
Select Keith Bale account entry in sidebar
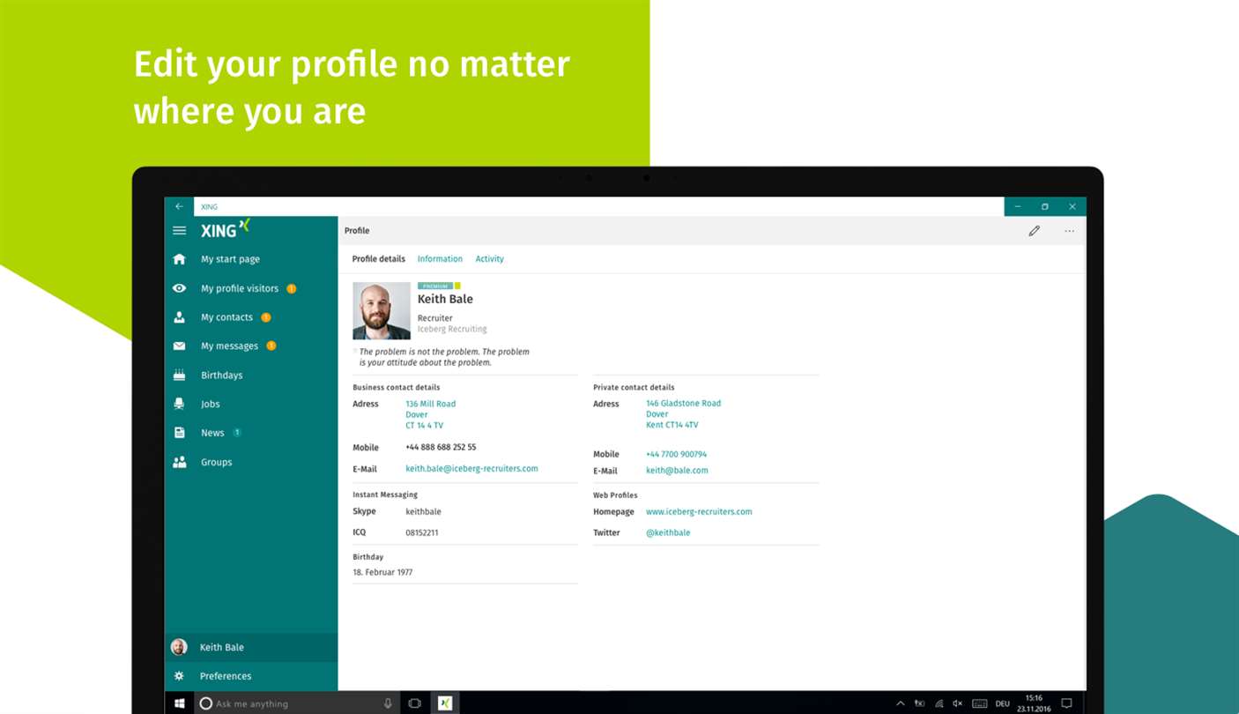point(251,647)
